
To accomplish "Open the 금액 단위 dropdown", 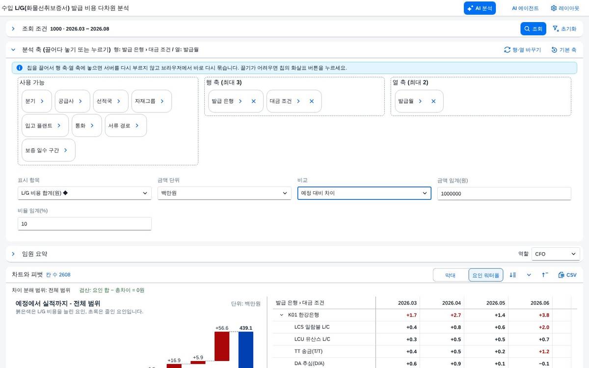I will pyautogui.click(x=224, y=193).
